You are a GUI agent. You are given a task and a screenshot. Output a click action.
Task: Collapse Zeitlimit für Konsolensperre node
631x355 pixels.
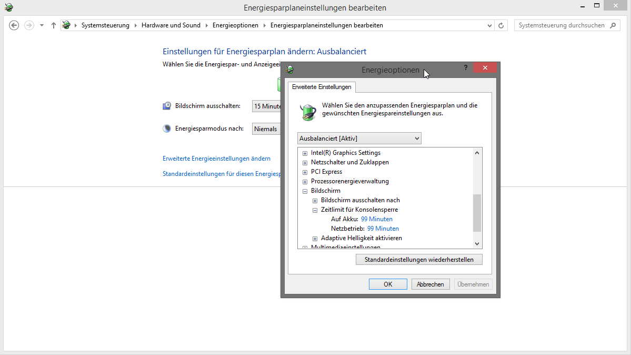(x=315, y=210)
